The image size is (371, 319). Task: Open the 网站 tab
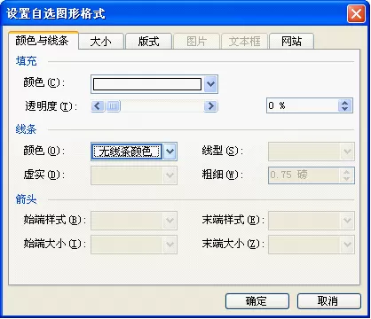[x=291, y=41]
